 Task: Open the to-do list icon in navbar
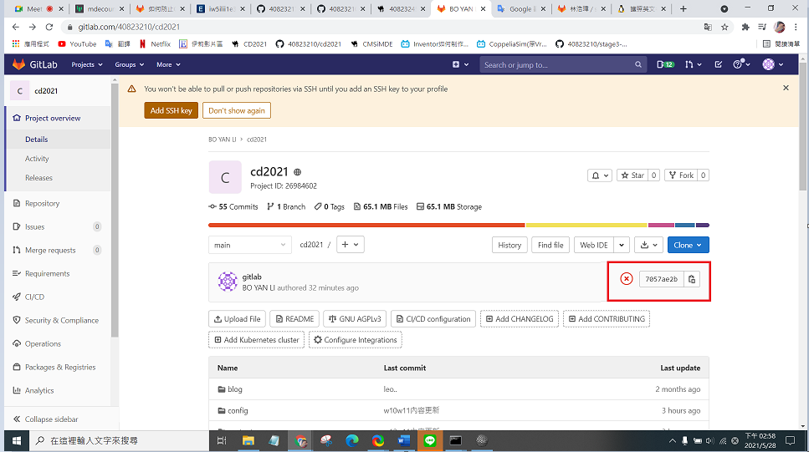click(718, 64)
